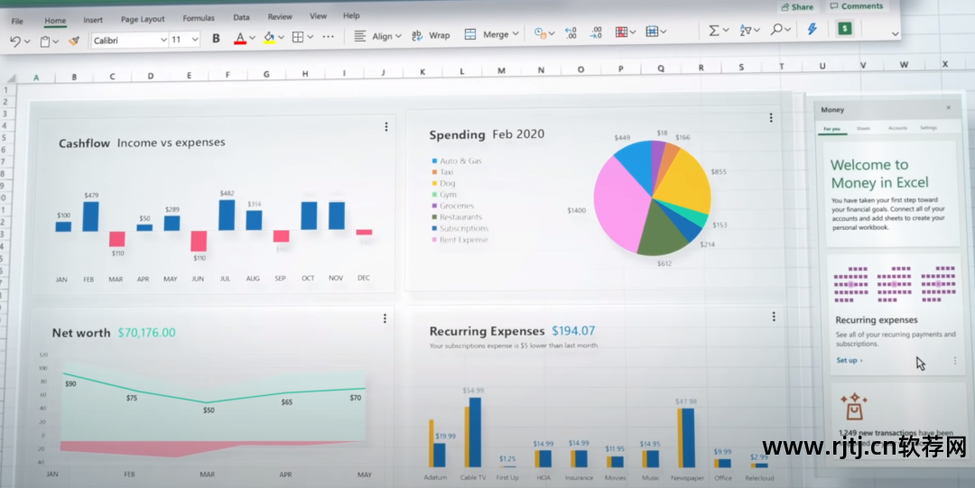Click the AutoSum sigma icon
Screen dimensions: 975x488
[x=714, y=31]
